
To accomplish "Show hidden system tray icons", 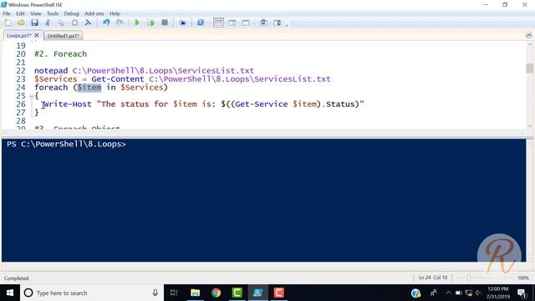I will coord(448,293).
